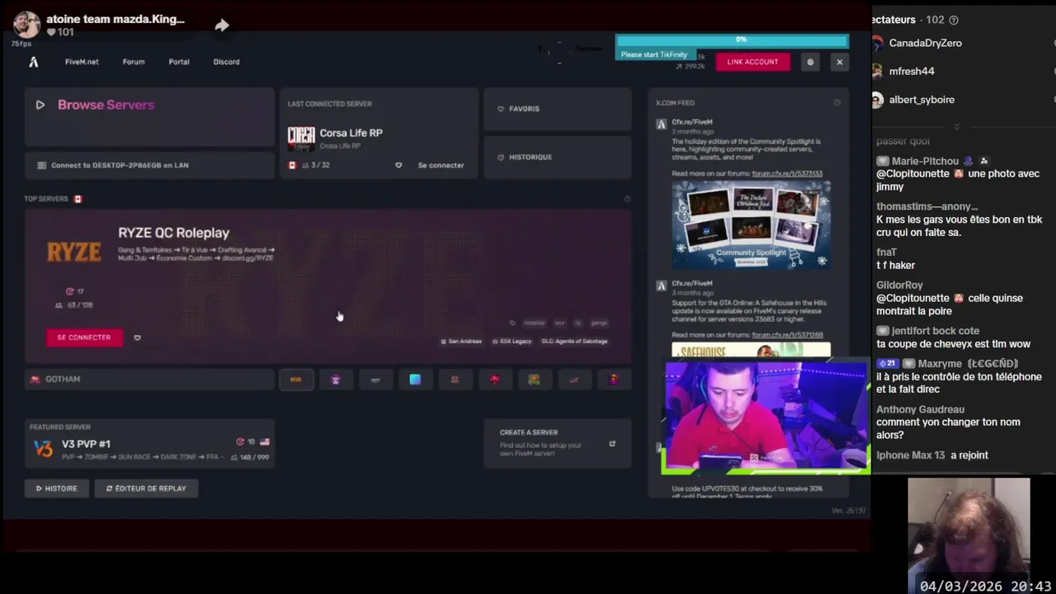
Task: Open the first feed post's forum.cfx.re link
Action: [x=787, y=174]
